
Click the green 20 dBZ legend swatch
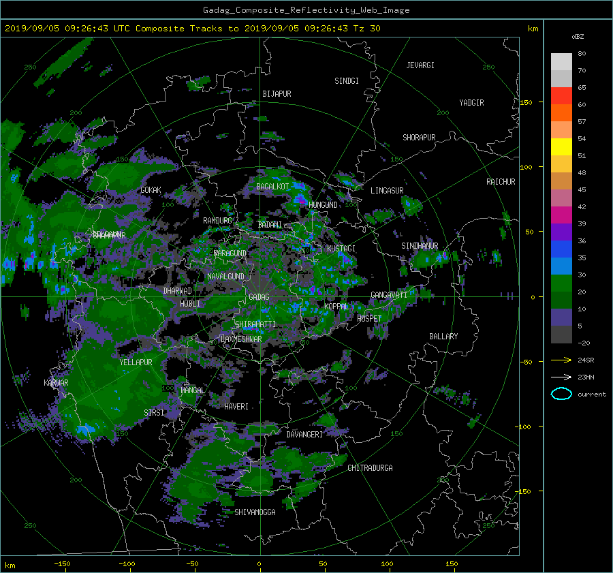click(x=561, y=283)
